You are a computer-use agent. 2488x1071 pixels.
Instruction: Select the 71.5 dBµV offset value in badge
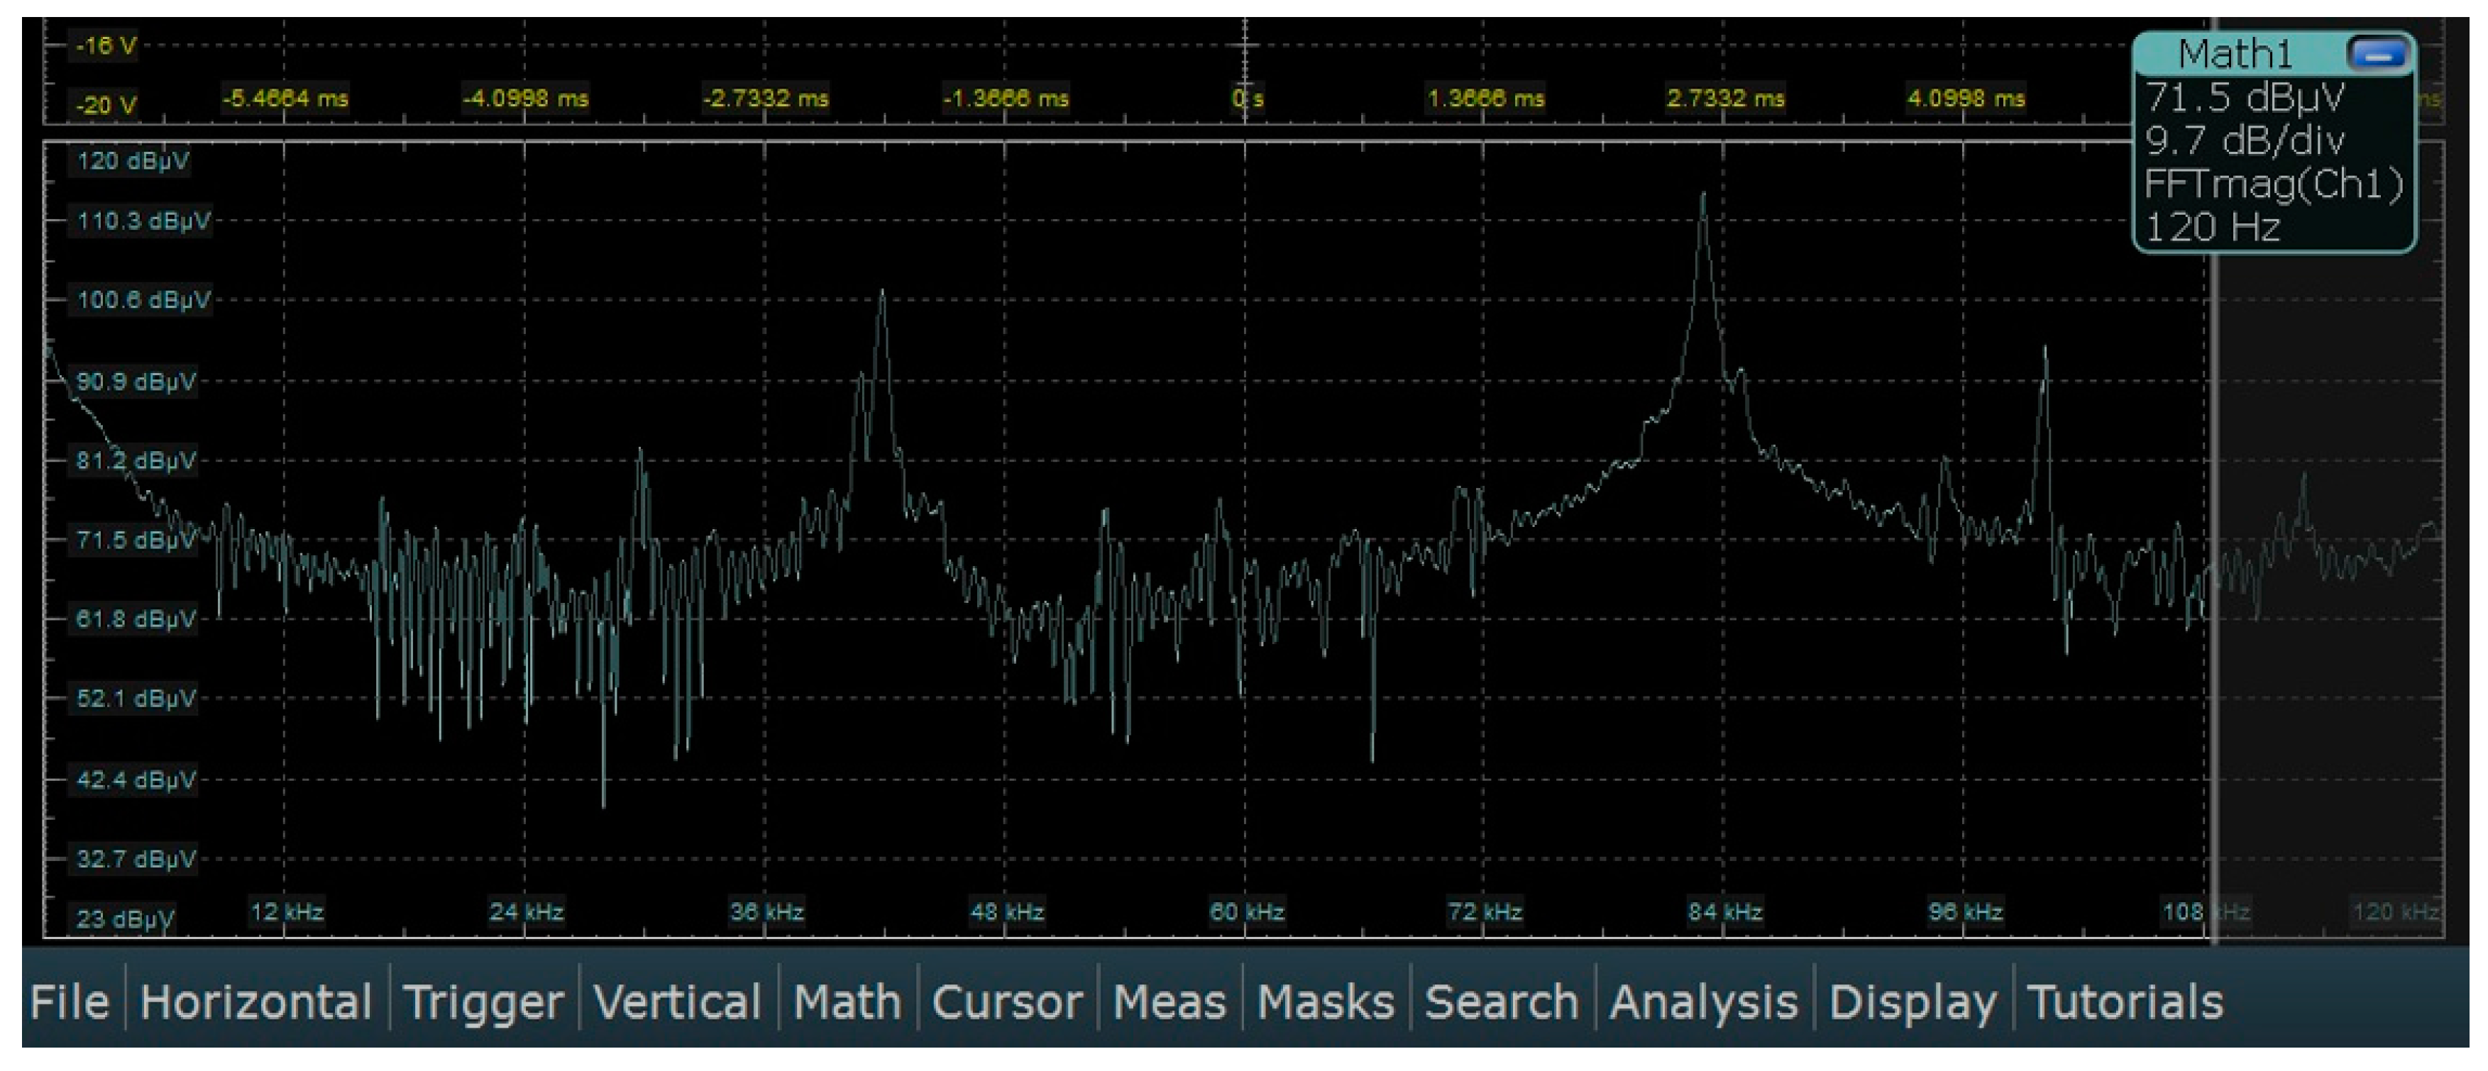[2244, 99]
